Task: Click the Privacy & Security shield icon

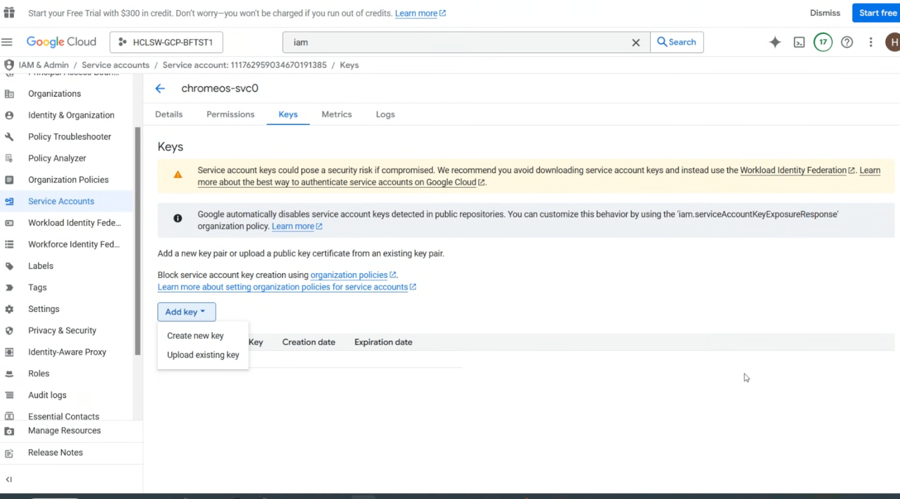Action: point(9,330)
